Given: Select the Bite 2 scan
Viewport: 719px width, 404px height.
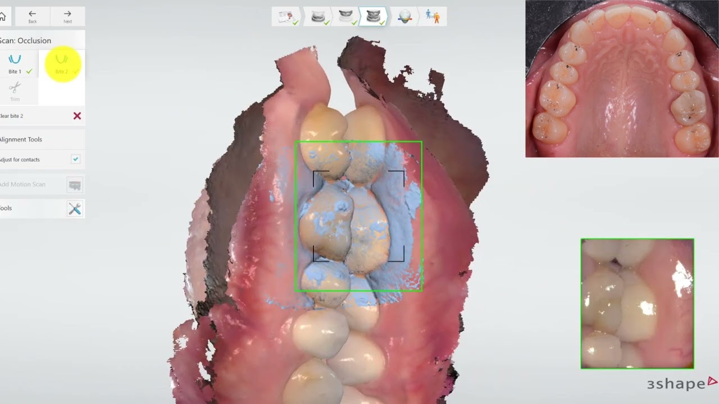Looking at the screenshot, I should (62, 64).
